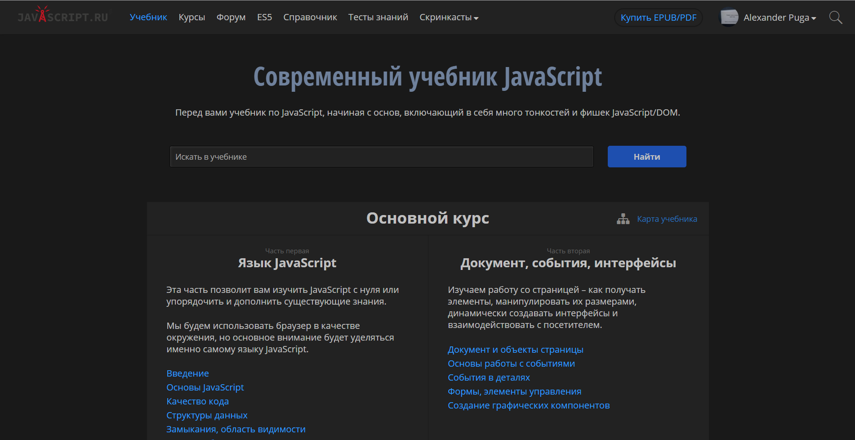The width and height of the screenshot is (855, 440).
Task: Select the ES5 menu item
Action: 264,17
